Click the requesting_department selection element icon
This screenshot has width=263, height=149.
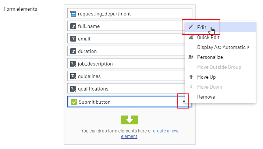74,14
